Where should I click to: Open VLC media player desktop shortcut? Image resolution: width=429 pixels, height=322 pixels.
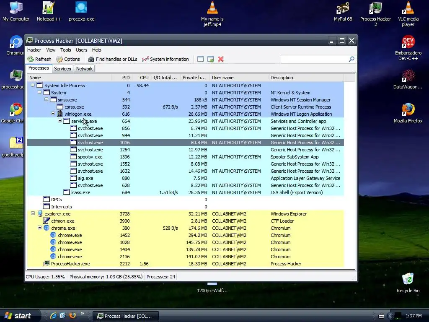(408, 14)
